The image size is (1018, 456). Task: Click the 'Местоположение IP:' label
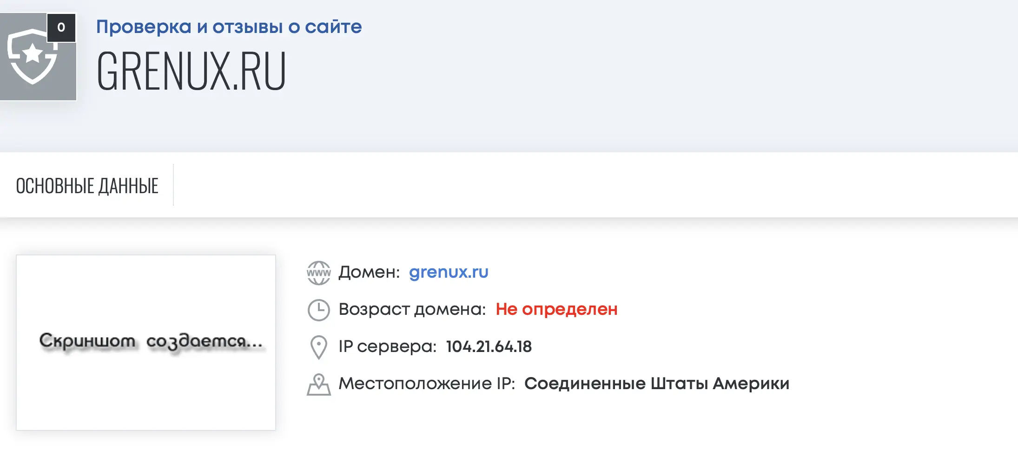(427, 384)
